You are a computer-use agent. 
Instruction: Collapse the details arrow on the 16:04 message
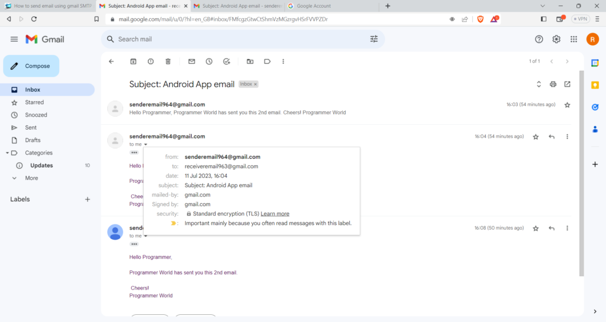coord(146,144)
